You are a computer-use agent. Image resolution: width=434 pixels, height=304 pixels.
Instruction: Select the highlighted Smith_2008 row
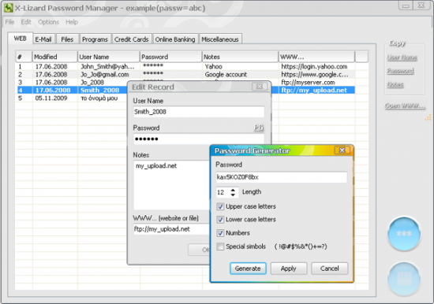pyautogui.click(x=185, y=90)
